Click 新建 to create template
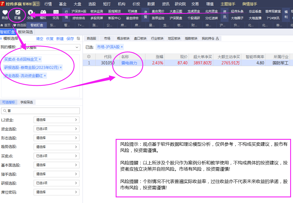 [x=60, y=39]
